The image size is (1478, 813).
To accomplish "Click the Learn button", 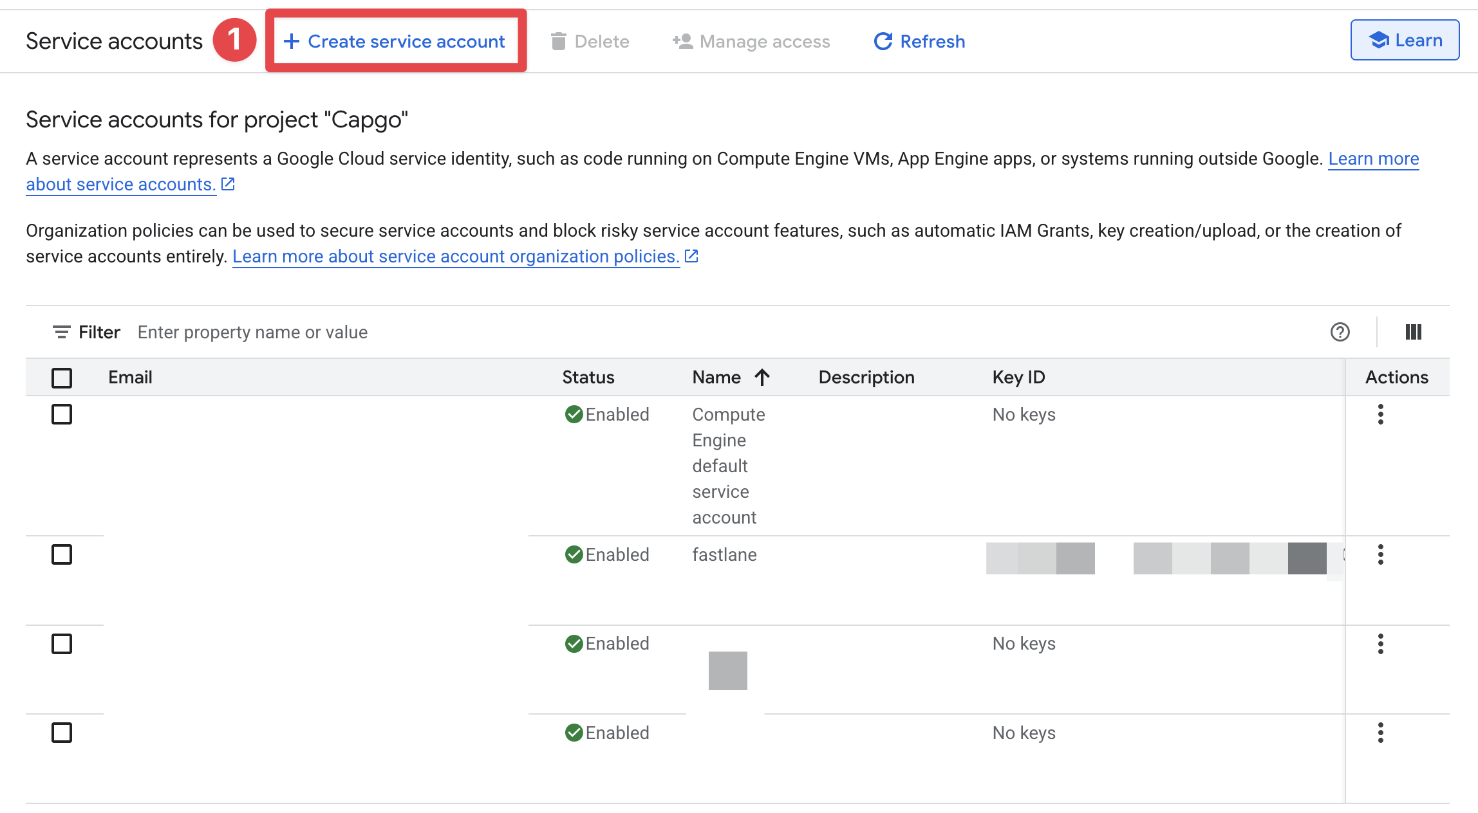I will (1405, 40).
